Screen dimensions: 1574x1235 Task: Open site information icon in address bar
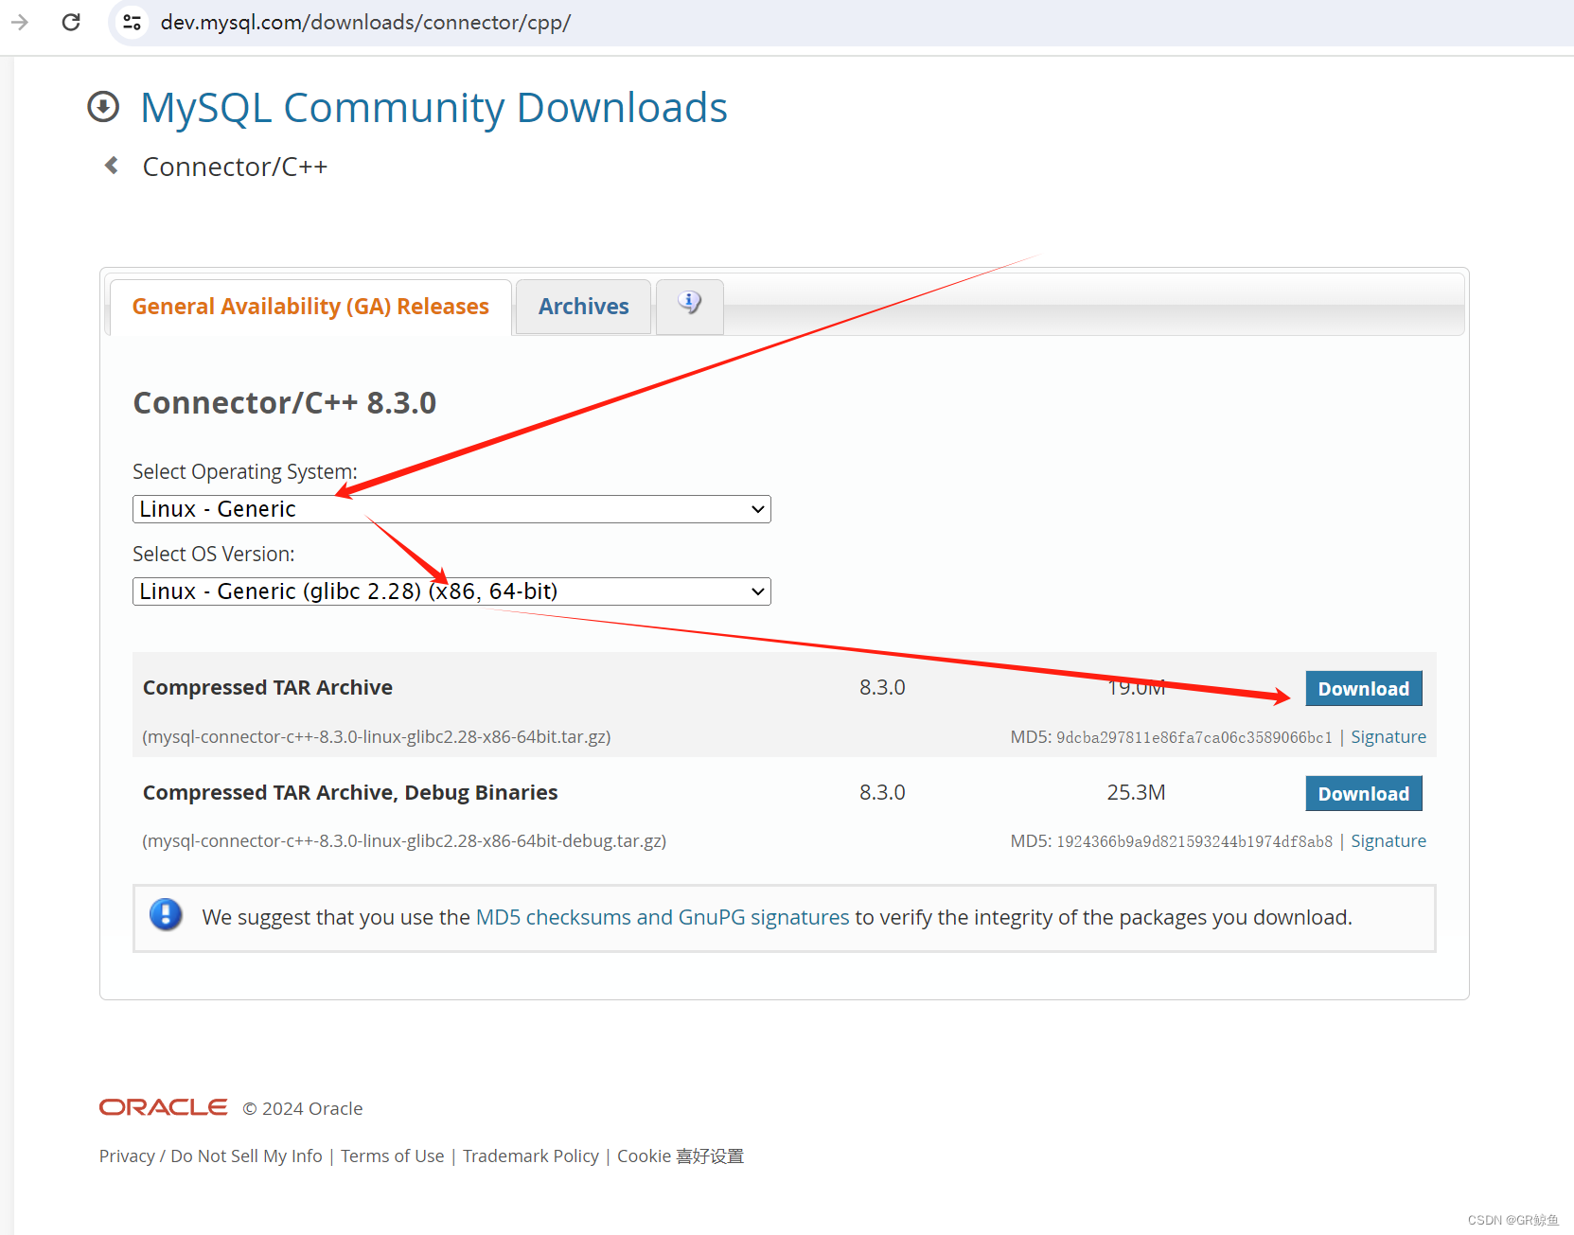pyautogui.click(x=133, y=22)
